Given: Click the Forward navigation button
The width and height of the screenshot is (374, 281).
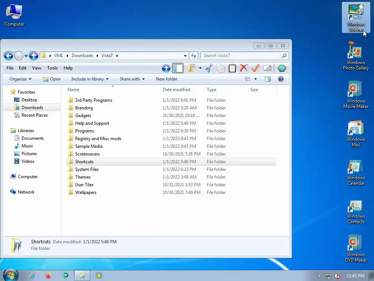Looking at the screenshot, I should (19, 56).
